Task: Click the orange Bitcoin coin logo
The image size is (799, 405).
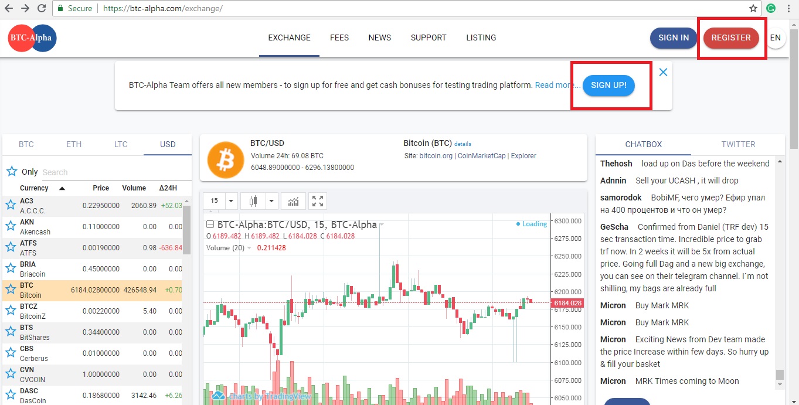Action: coord(226,160)
